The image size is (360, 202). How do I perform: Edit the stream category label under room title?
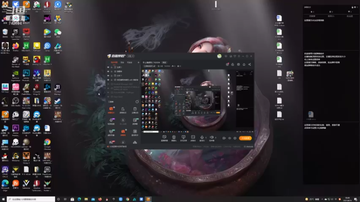149,66
